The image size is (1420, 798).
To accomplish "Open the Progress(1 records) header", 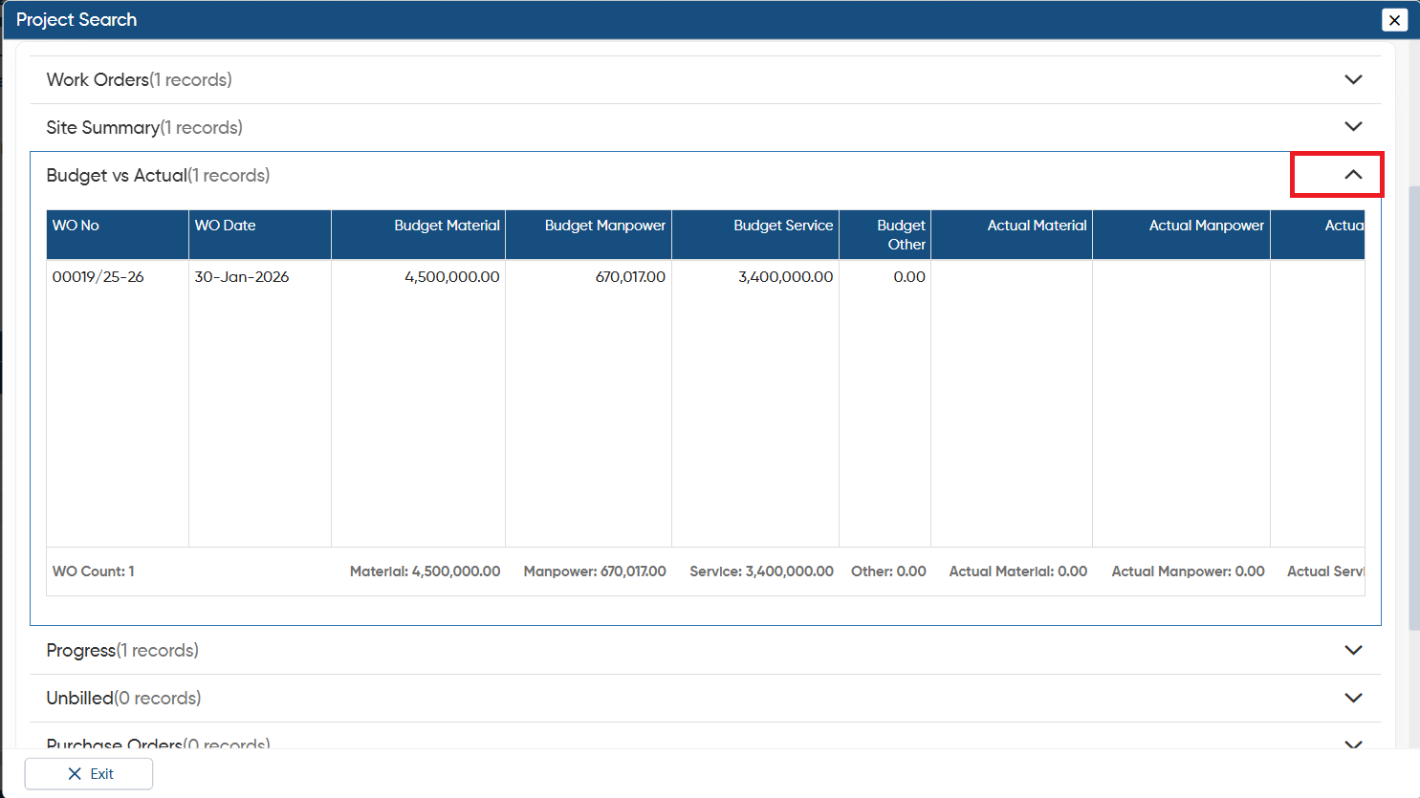I will click(706, 650).
